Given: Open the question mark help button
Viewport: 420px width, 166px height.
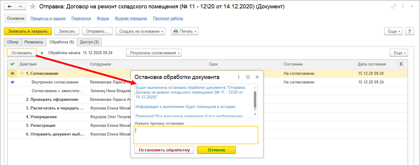Looking at the screenshot, I should [409, 31].
